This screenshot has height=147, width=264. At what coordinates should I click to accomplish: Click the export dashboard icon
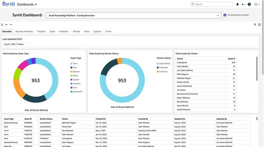260,25
